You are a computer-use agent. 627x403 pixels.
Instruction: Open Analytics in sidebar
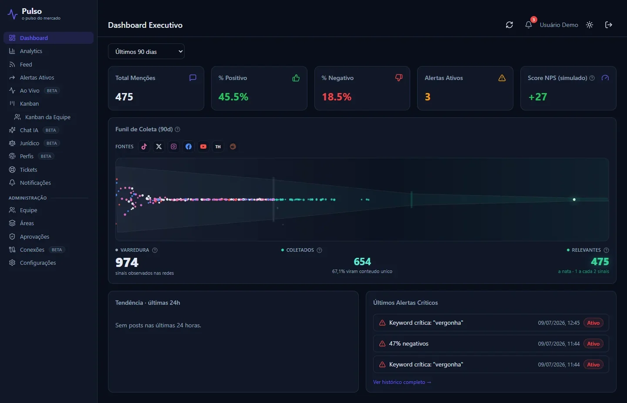coord(48,51)
